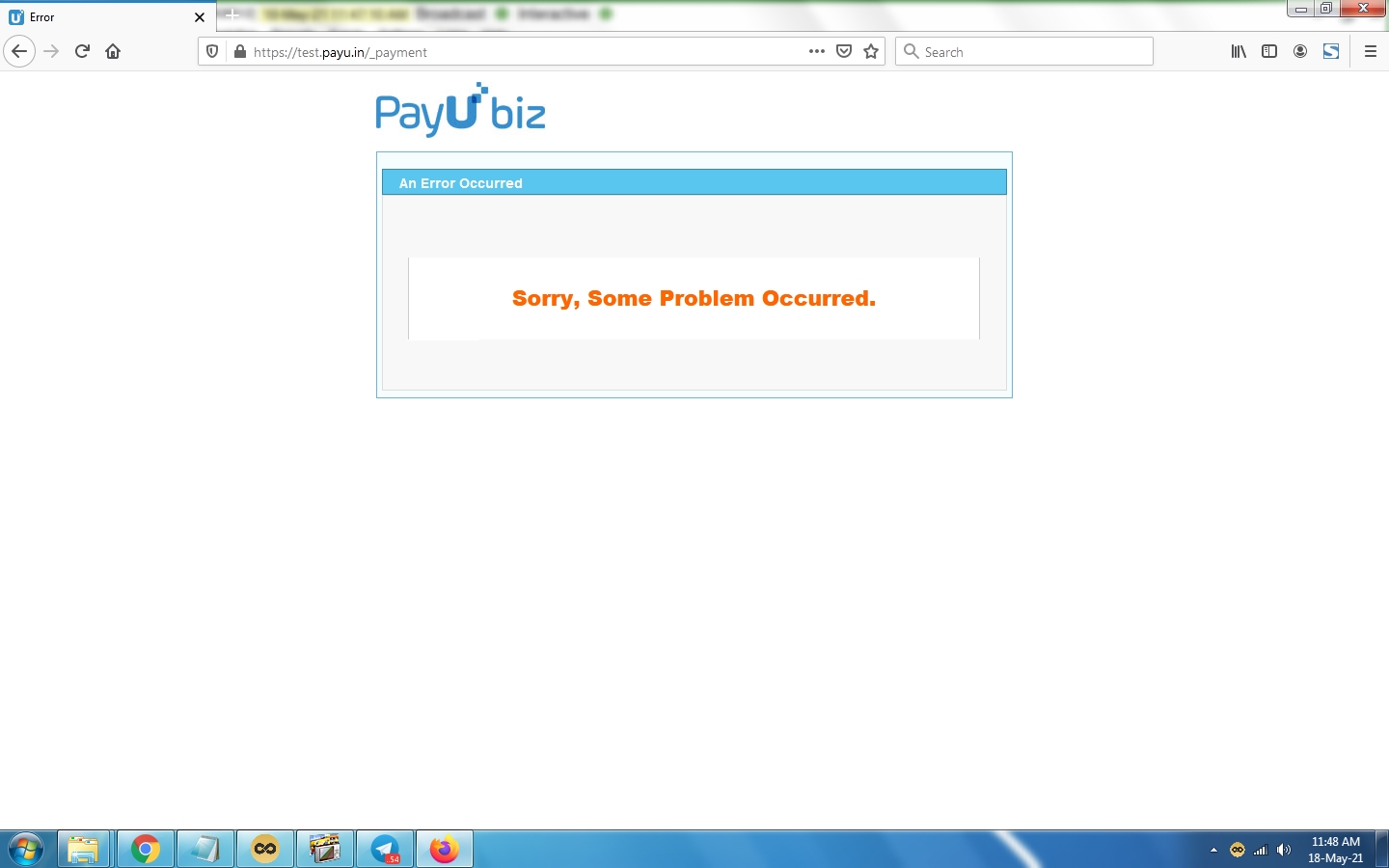Viewport: 1389px width, 868px height.
Task: Open the Library bookmarks and history
Action: (x=1239, y=52)
